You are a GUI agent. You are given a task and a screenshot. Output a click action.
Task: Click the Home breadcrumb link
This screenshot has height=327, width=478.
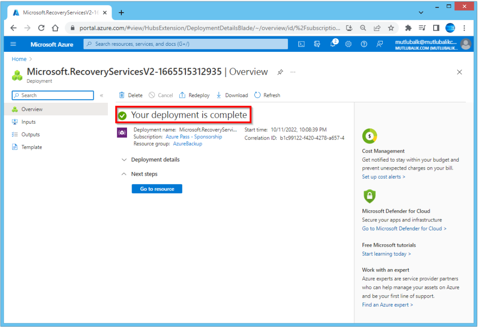[x=19, y=59]
